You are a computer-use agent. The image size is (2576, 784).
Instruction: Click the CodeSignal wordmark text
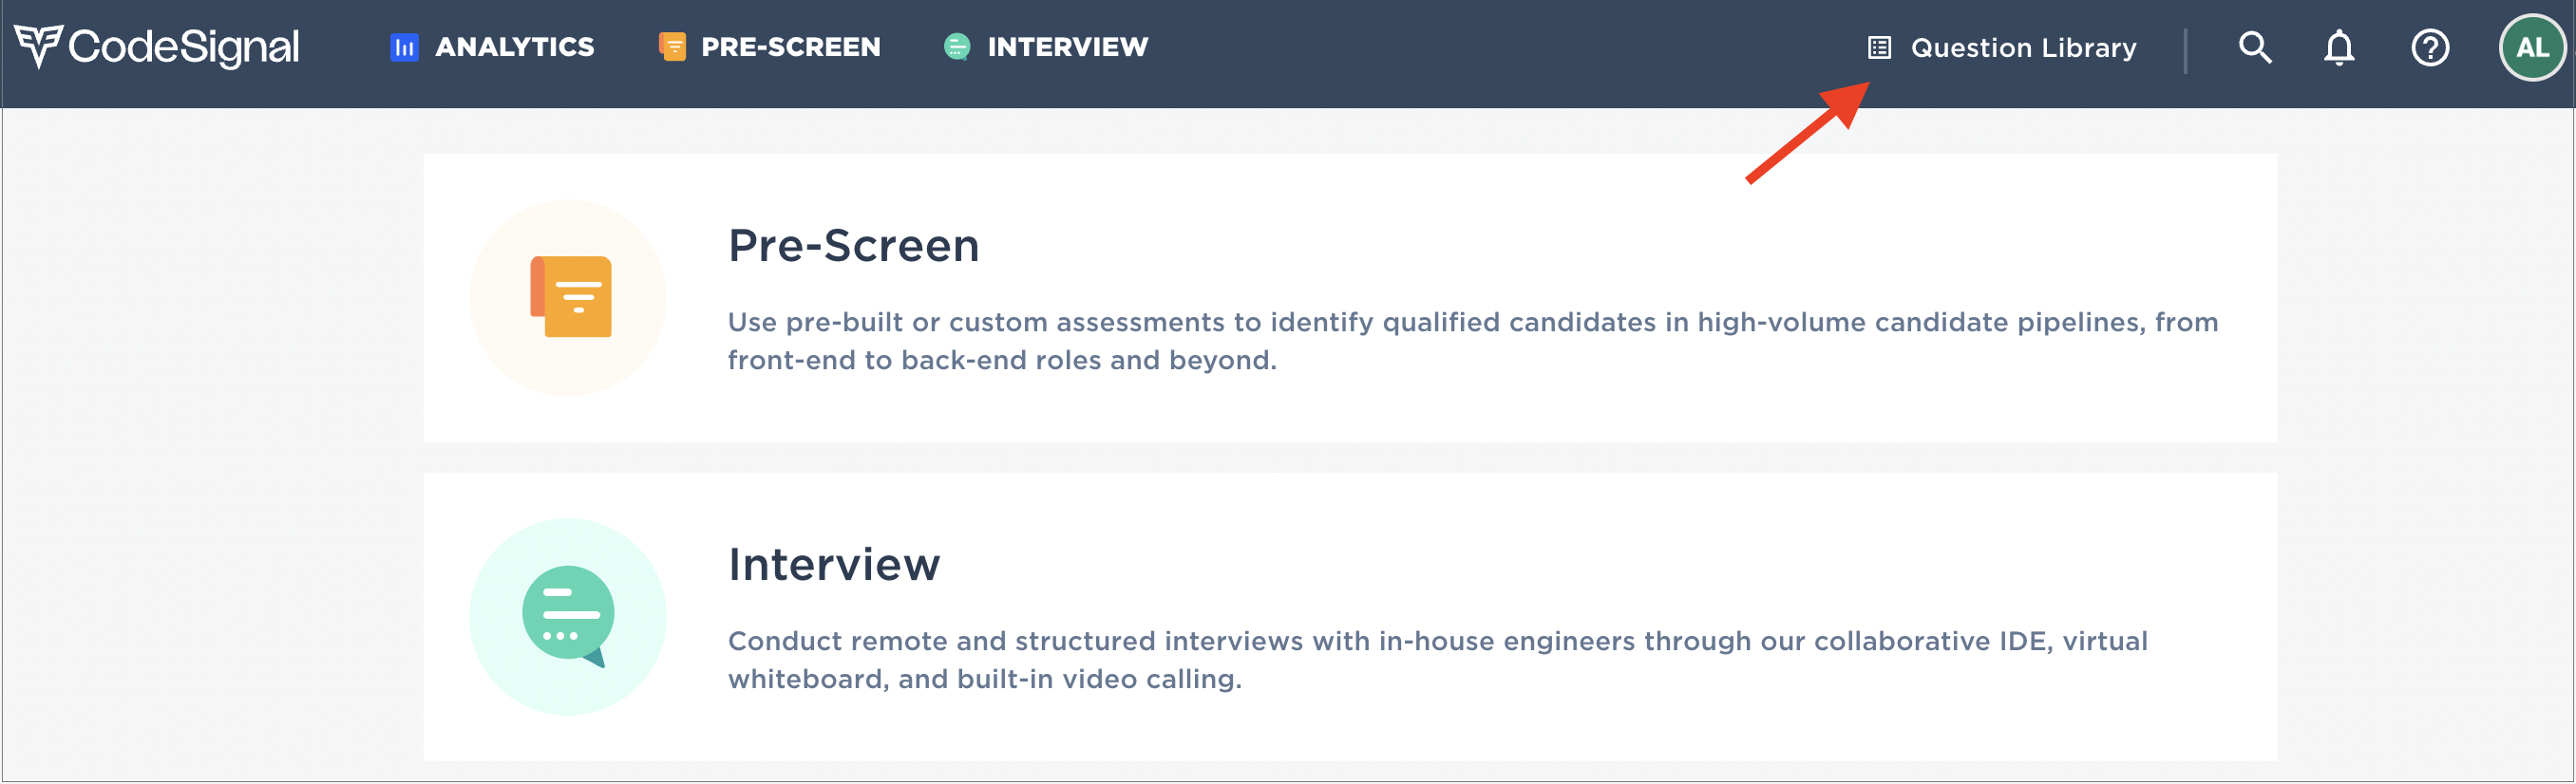tap(184, 47)
